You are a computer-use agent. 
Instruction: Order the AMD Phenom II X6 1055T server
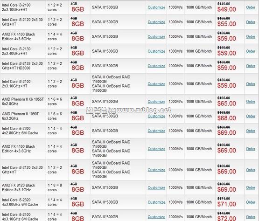point(251,102)
